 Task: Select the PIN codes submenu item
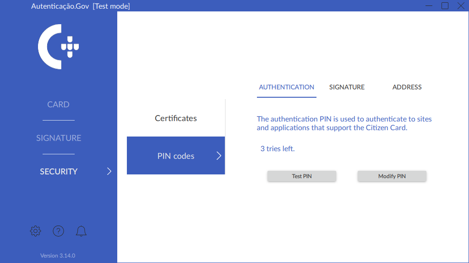point(176,156)
